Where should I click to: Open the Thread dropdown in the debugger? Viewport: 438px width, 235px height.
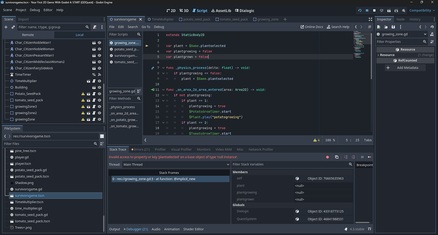176,164
